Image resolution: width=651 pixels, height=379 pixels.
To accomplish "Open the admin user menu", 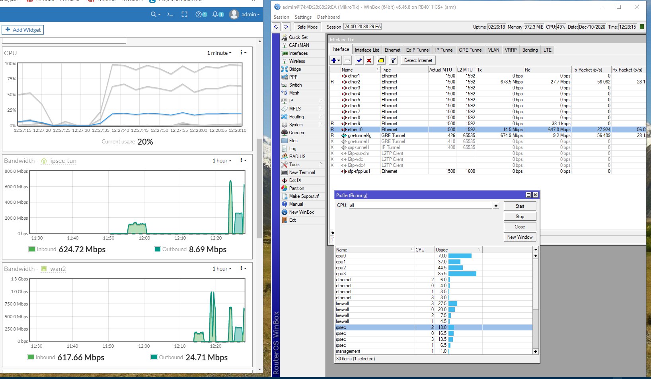I will pyautogui.click(x=245, y=14).
